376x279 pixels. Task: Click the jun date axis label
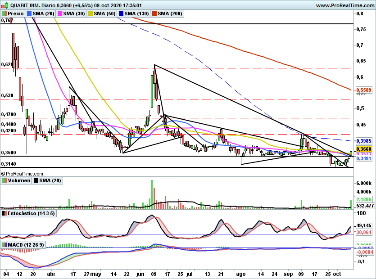pos(140,274)
